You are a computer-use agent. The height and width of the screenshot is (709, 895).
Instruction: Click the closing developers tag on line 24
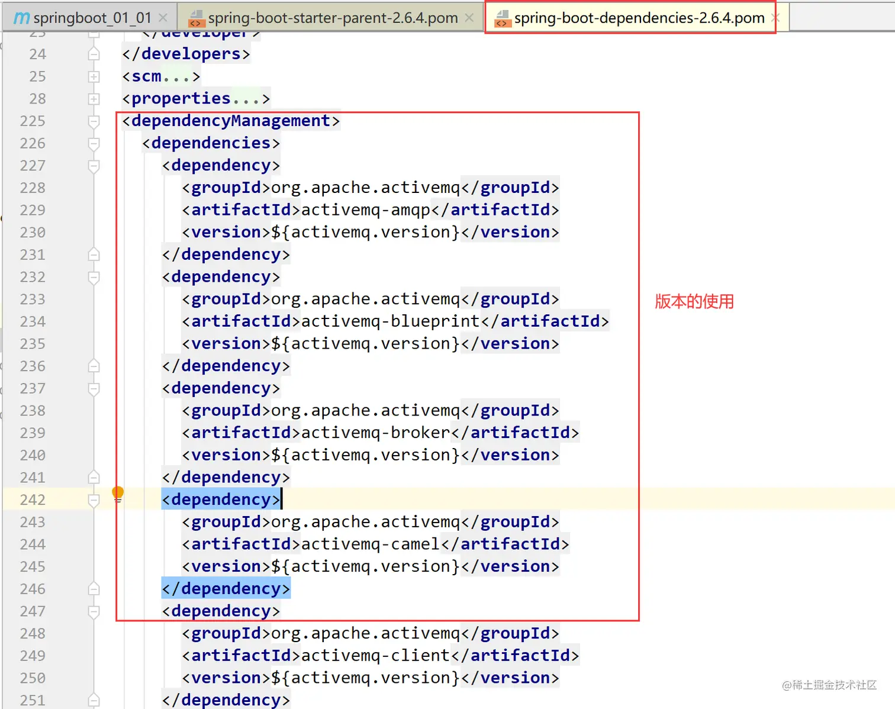tap(186, 54)
